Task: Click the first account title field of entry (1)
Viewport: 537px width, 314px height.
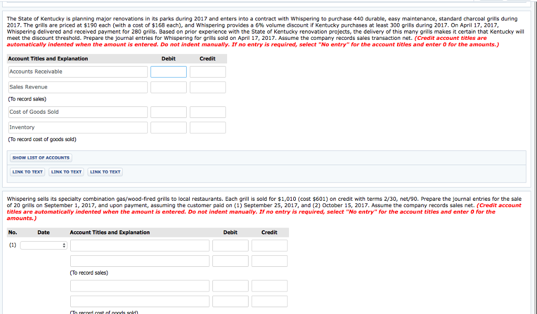Action: point(139,246)
